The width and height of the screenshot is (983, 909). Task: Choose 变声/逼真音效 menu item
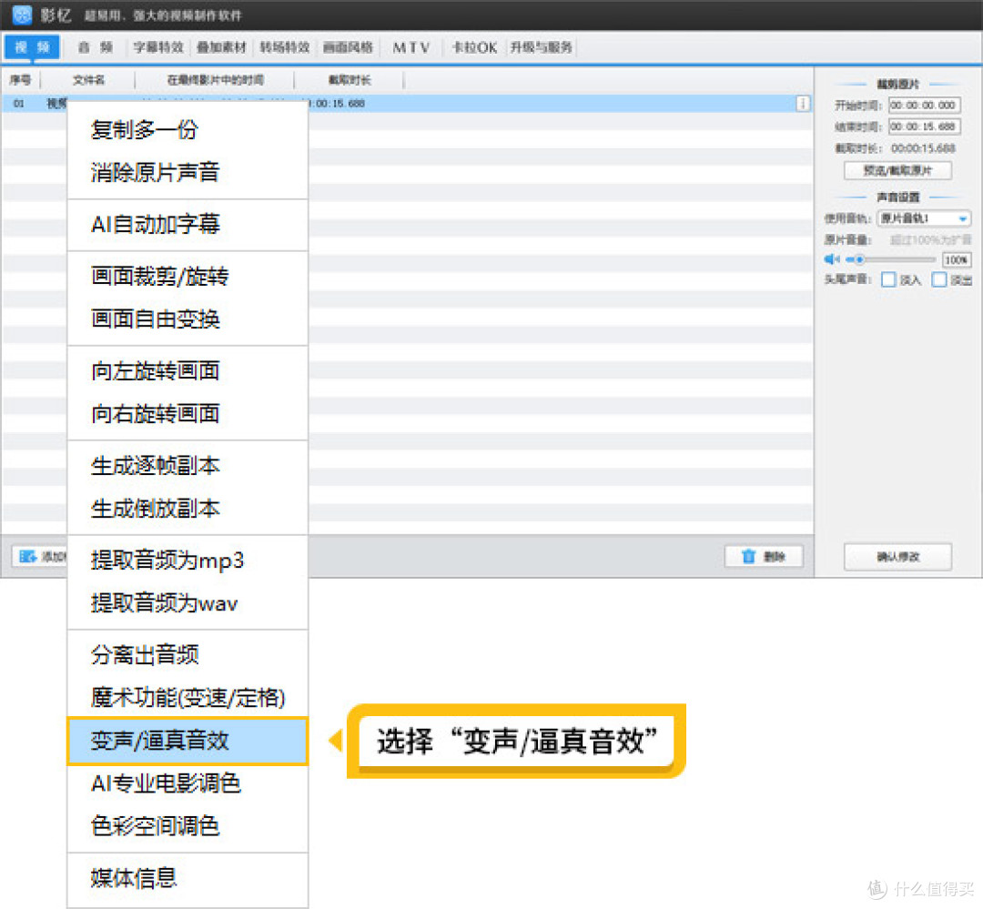point(187,741)
